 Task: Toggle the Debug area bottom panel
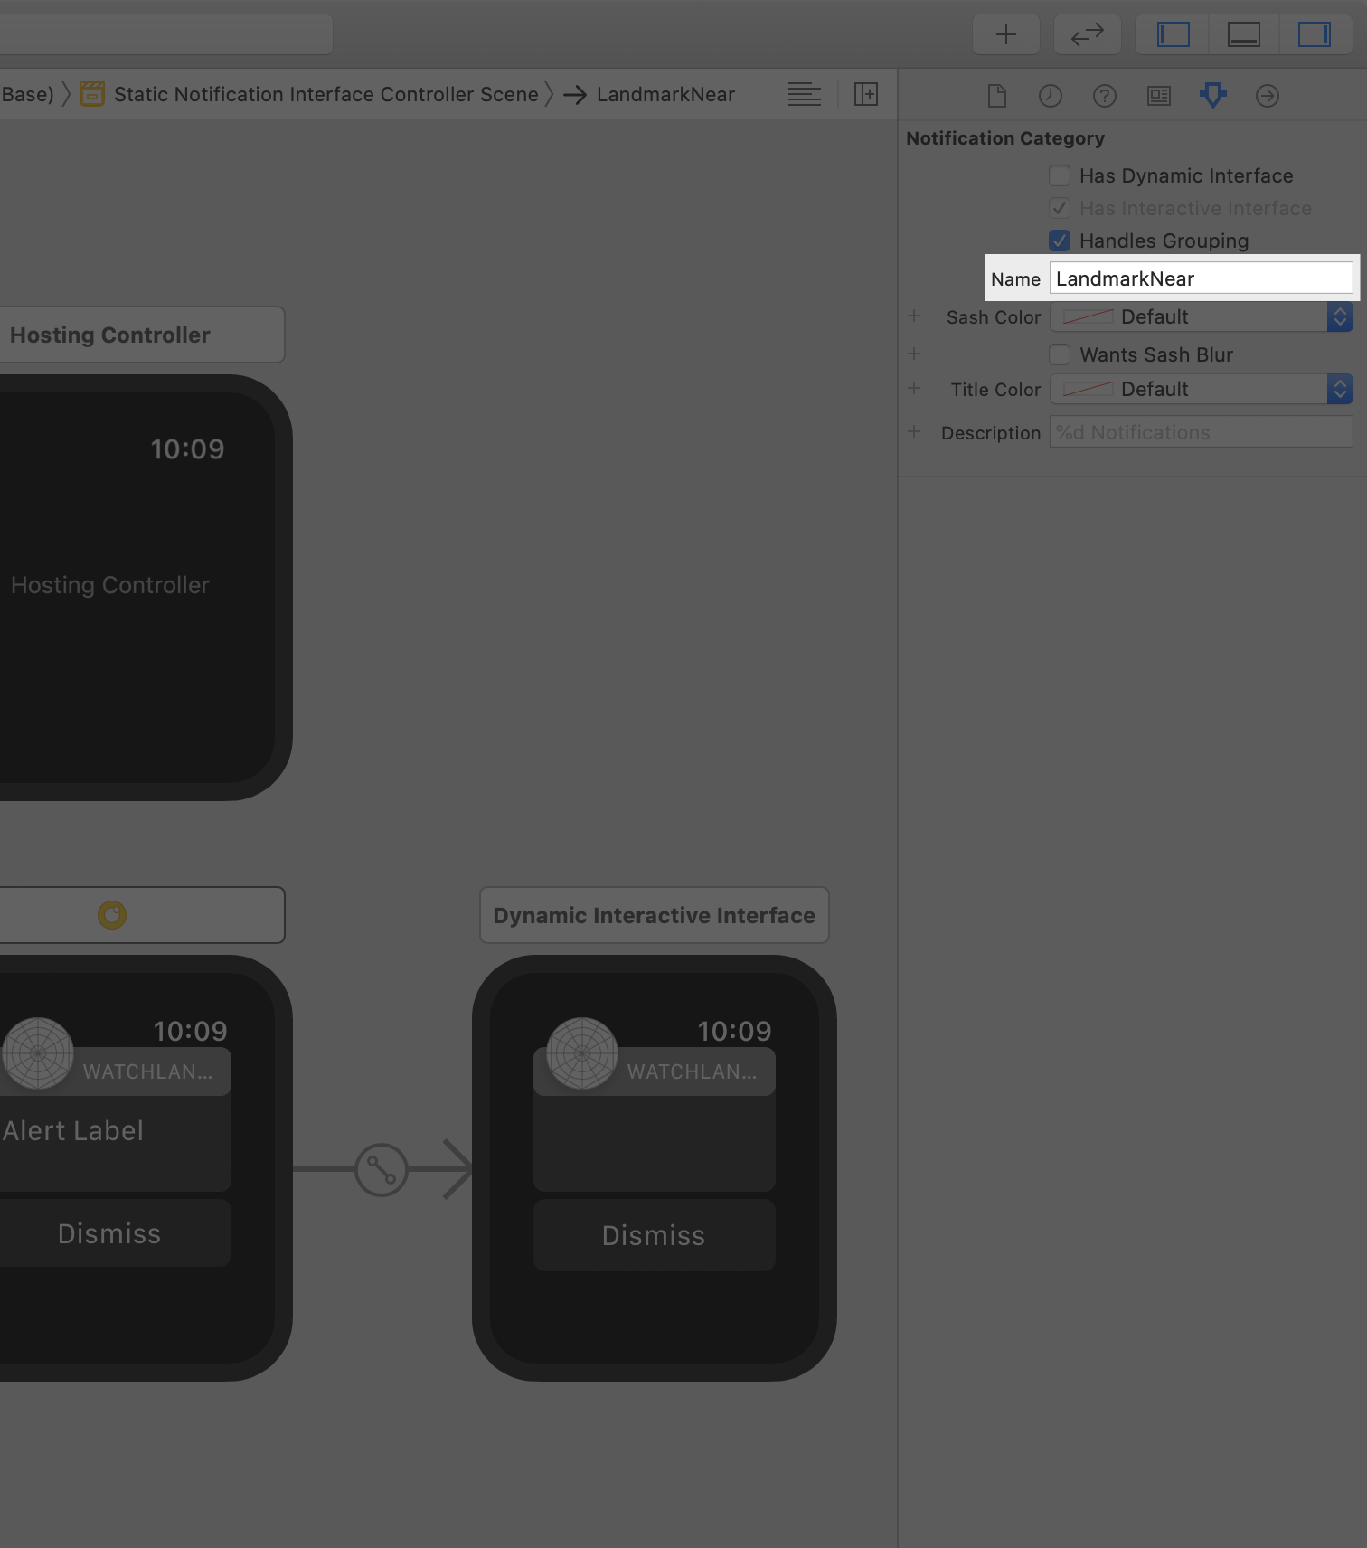1244,34
